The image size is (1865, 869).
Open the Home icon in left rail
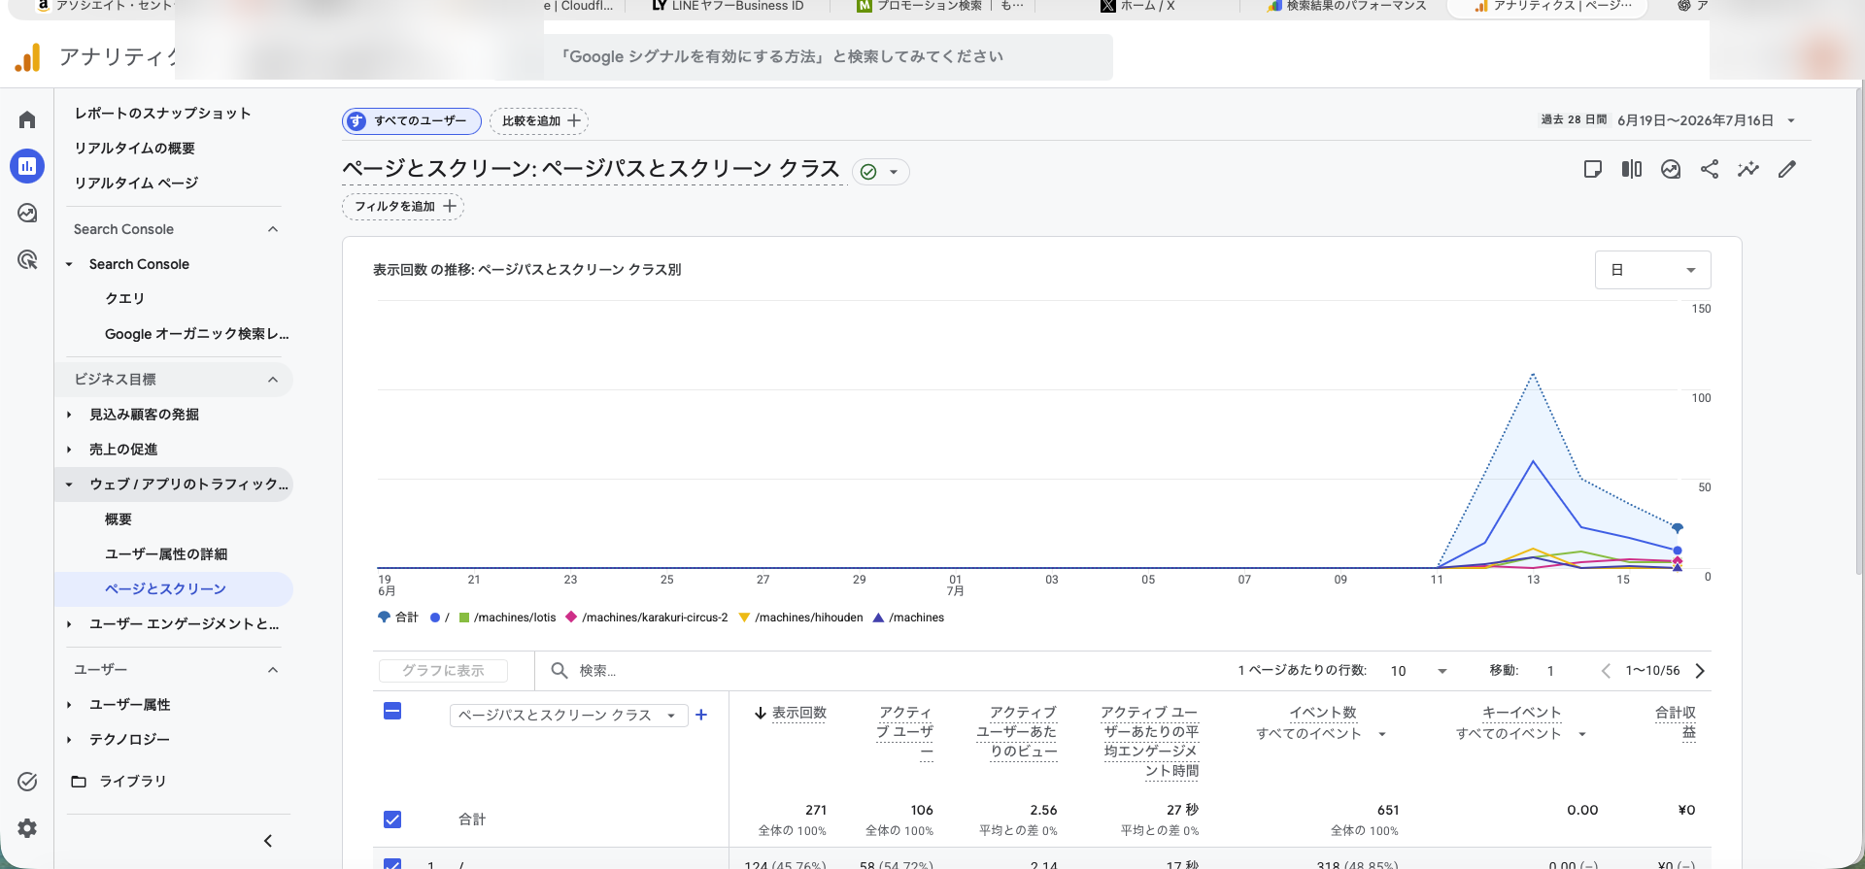click(x=27, y=119)
